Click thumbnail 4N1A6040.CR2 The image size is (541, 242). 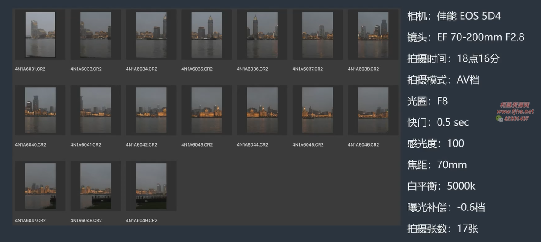click(x=40, y=110)
